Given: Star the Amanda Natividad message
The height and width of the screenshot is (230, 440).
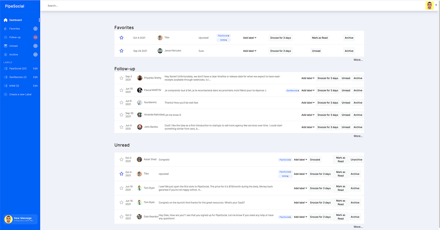Looking at the screenshot, I should coord(122,115).
